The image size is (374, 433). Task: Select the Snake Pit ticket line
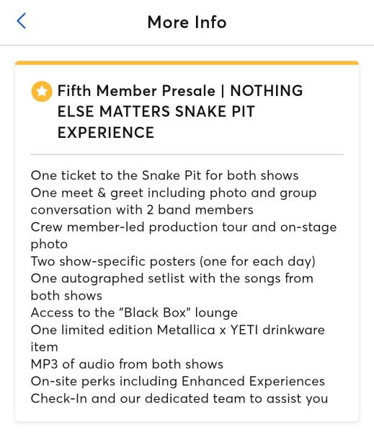pos(164,175)
